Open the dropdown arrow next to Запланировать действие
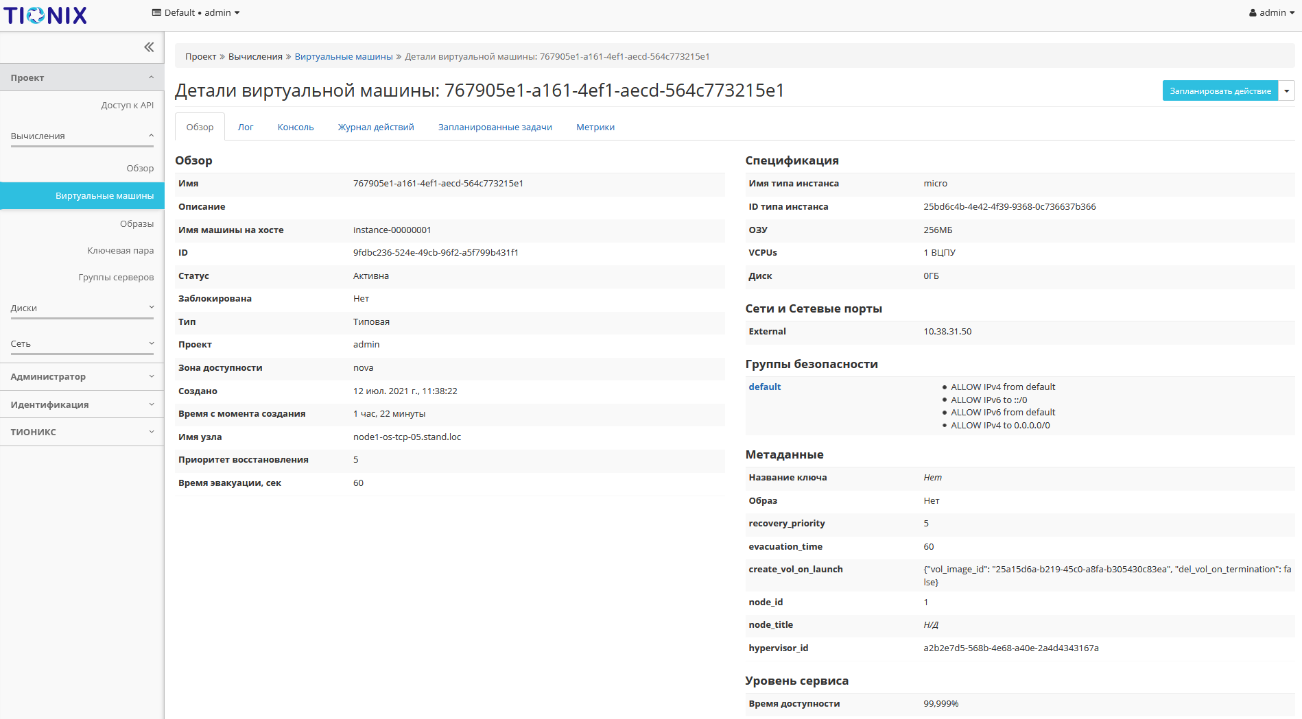 point(1287,90)
